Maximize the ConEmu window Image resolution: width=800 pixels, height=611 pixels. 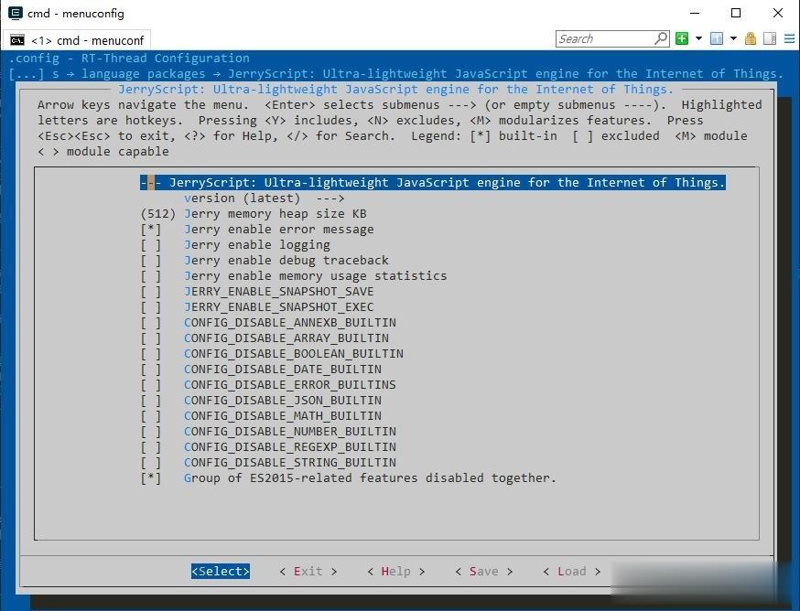736,13
